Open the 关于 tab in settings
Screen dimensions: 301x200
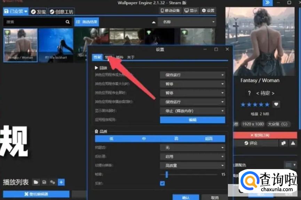[x=130, y=57]
